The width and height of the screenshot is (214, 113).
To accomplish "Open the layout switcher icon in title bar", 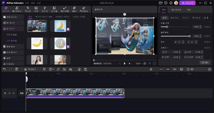I will pos(161,3).
